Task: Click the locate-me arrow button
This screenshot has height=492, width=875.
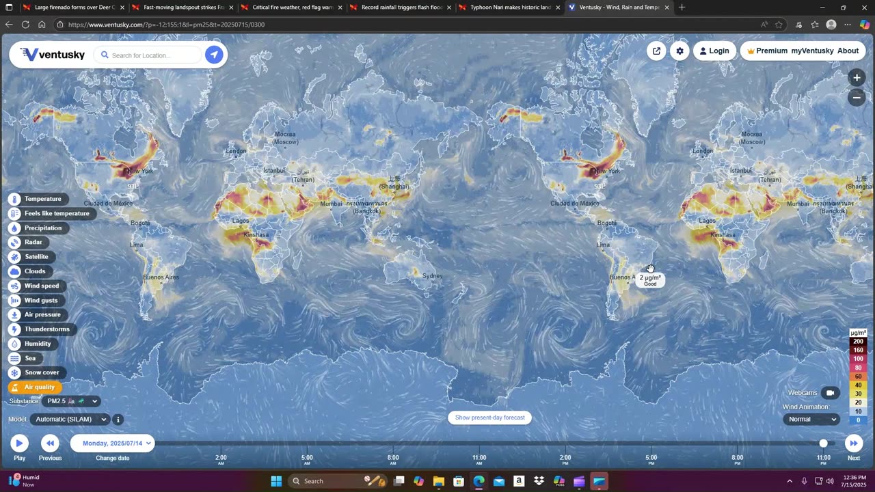Action: (214, 55)
